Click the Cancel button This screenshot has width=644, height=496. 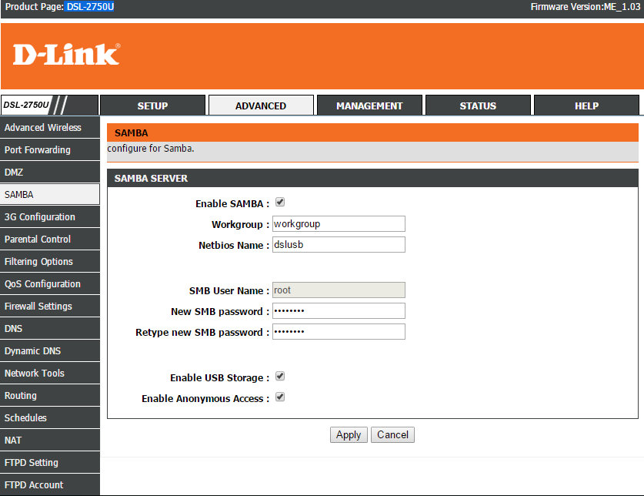(392, 434)
